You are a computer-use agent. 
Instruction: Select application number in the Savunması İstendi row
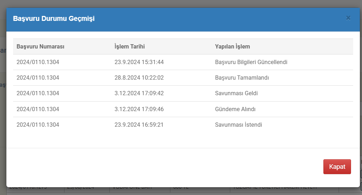click(38, 125)
